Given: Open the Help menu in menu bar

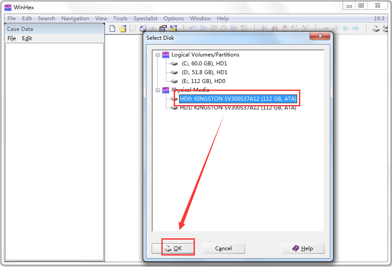Looking at the screenshot, I should [x=223, y=18].
